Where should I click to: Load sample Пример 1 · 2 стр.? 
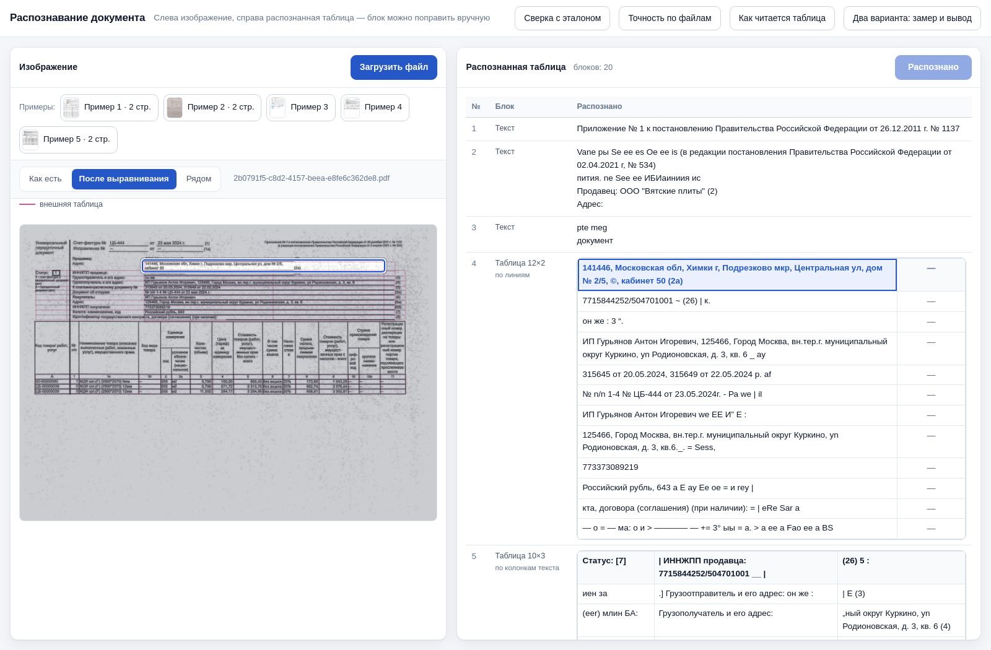coord(109,107)
